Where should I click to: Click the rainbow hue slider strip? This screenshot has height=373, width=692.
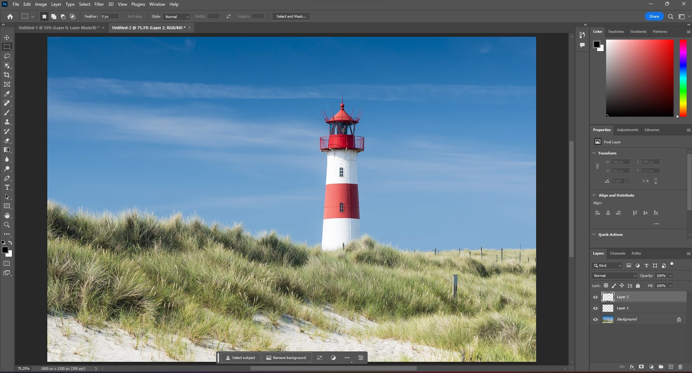683,78
